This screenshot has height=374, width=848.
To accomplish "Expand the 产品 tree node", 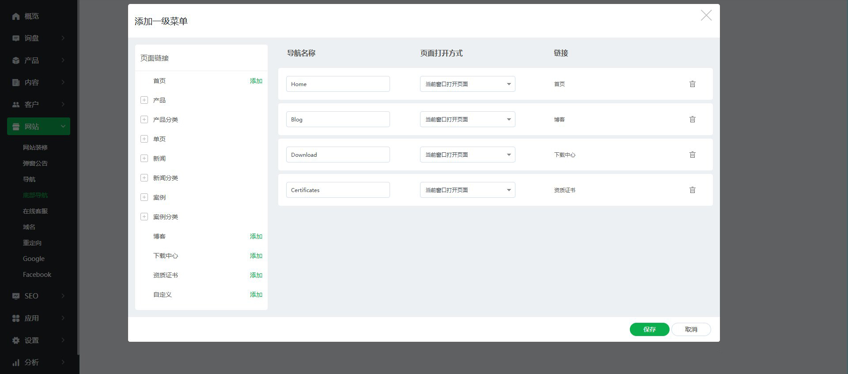I will pos(144,100).
